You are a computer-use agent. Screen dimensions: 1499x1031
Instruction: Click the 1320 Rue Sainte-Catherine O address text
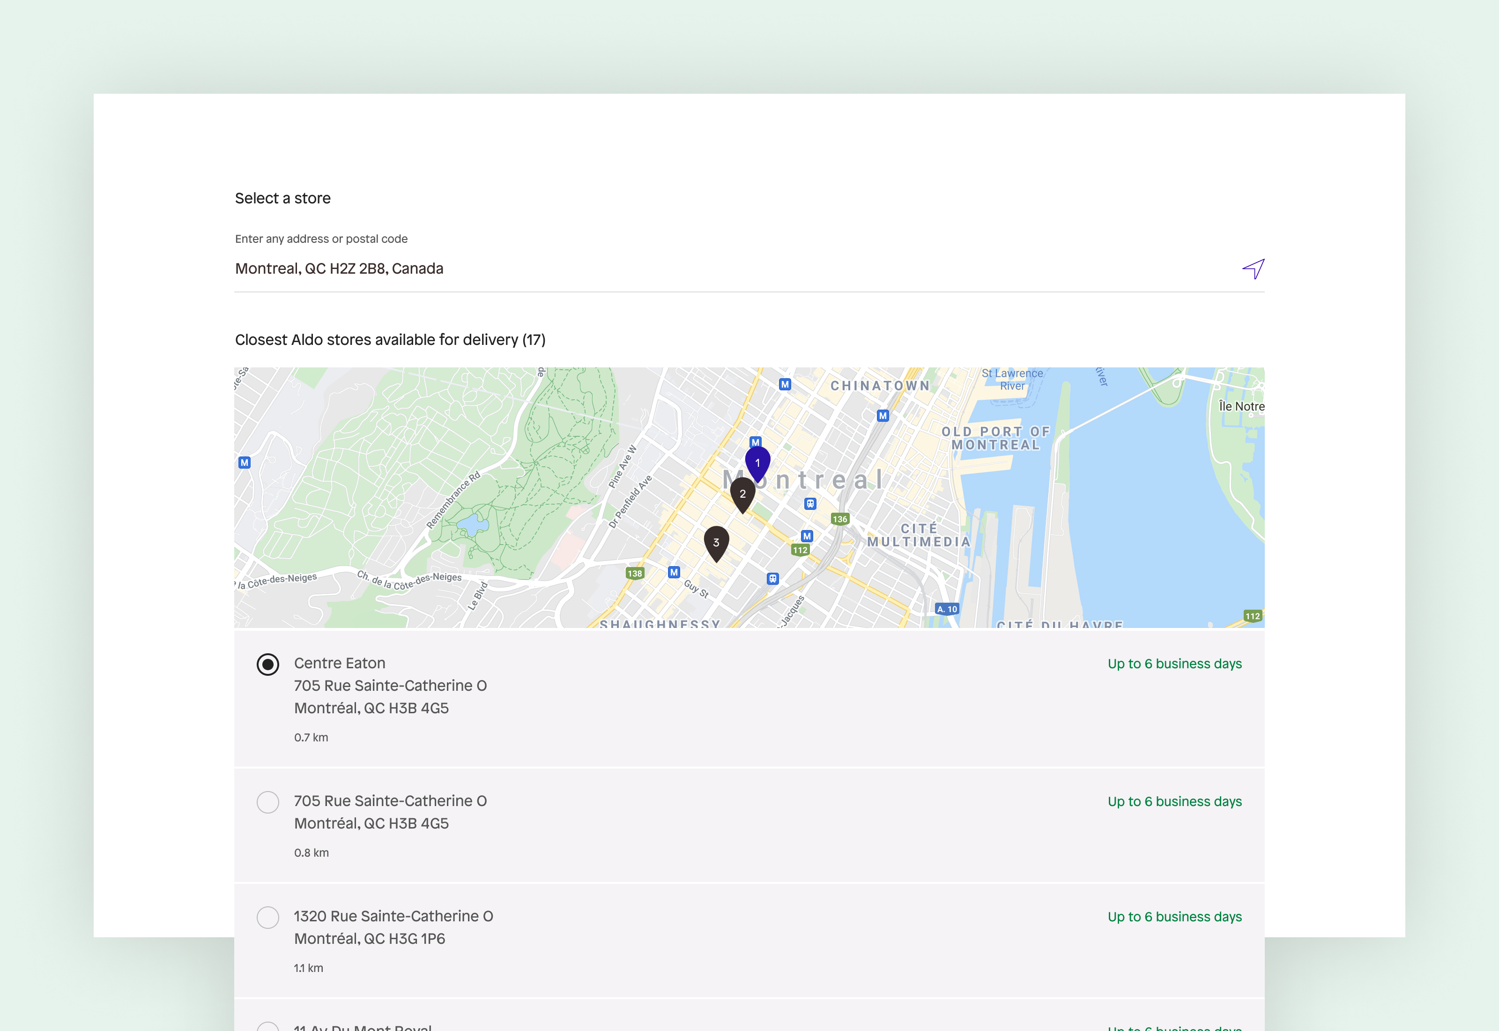pyautogui.click(x=393, y=916)
